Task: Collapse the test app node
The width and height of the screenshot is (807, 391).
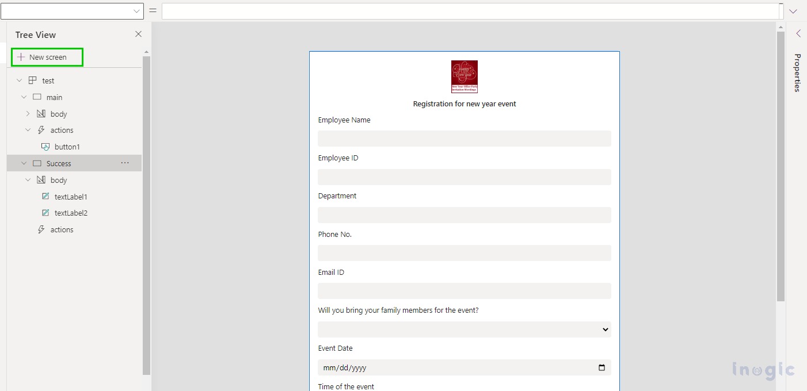Action: click(x=20, y=81)
